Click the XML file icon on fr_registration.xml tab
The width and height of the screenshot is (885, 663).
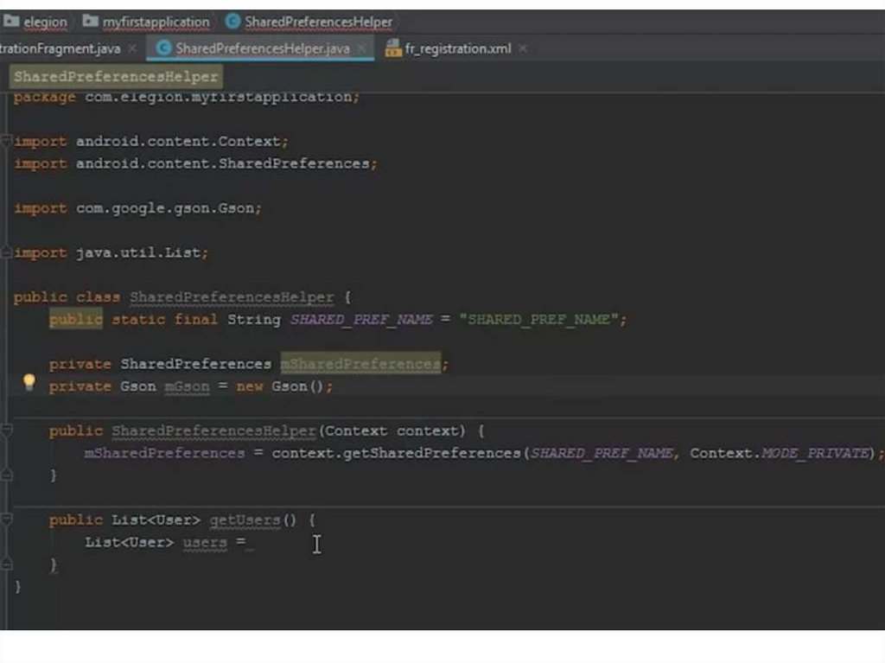coord(392,48)
